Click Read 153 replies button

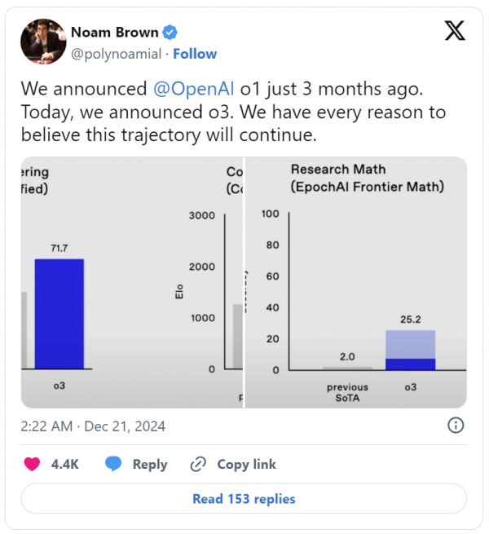[x=244, y=498]
